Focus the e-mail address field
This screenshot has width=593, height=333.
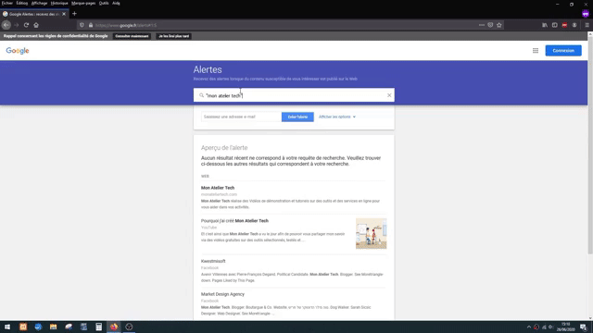tap(241, 117)
